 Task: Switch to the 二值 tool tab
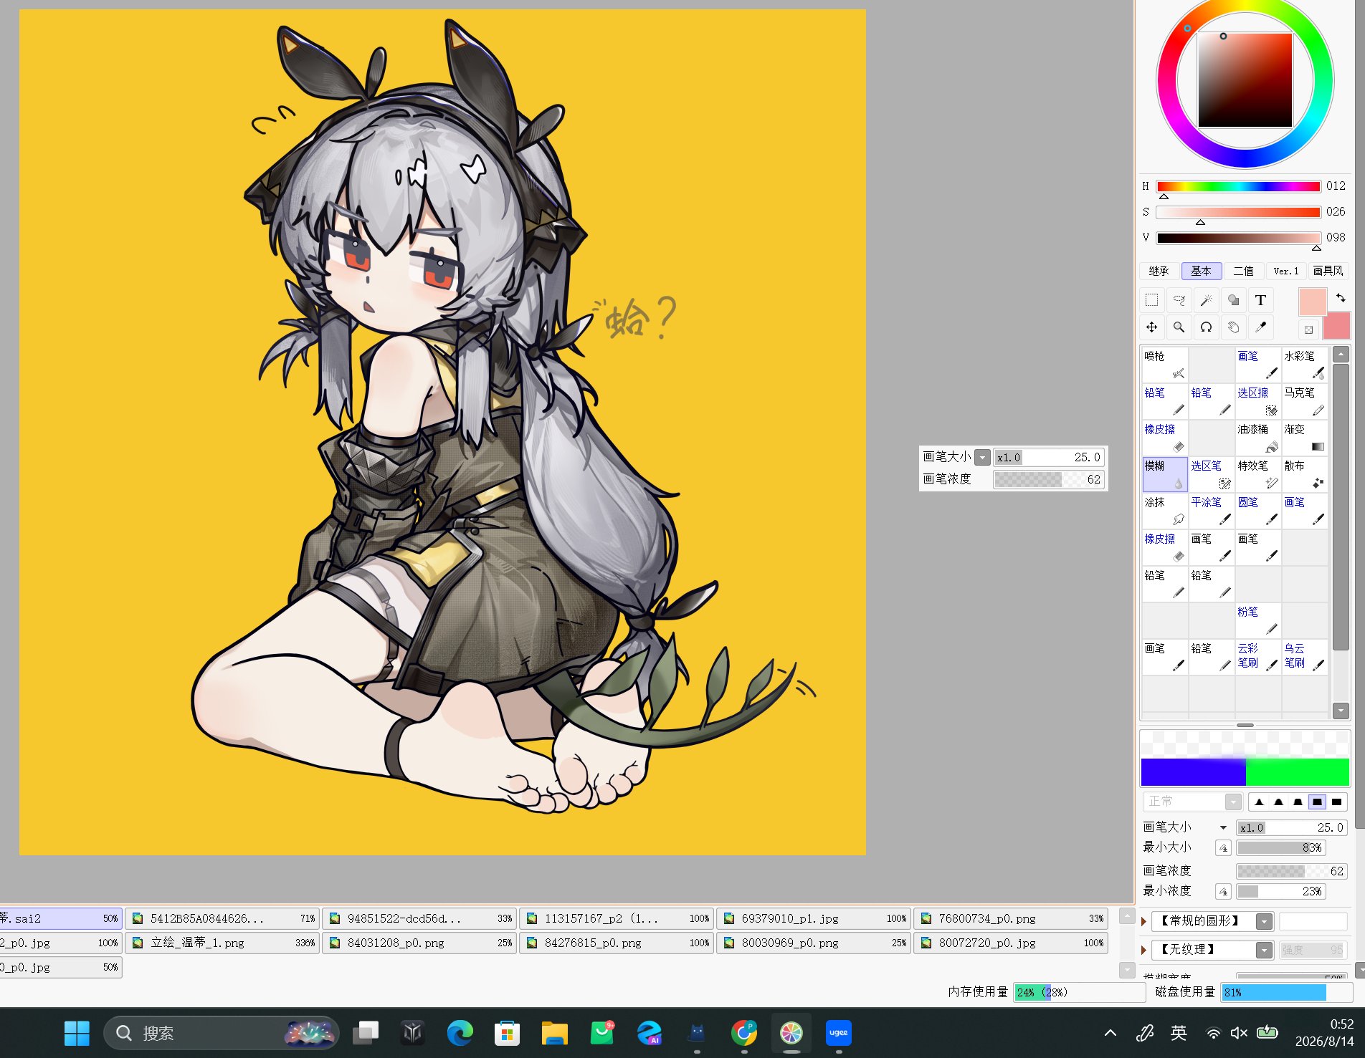tap(1243, 271)
